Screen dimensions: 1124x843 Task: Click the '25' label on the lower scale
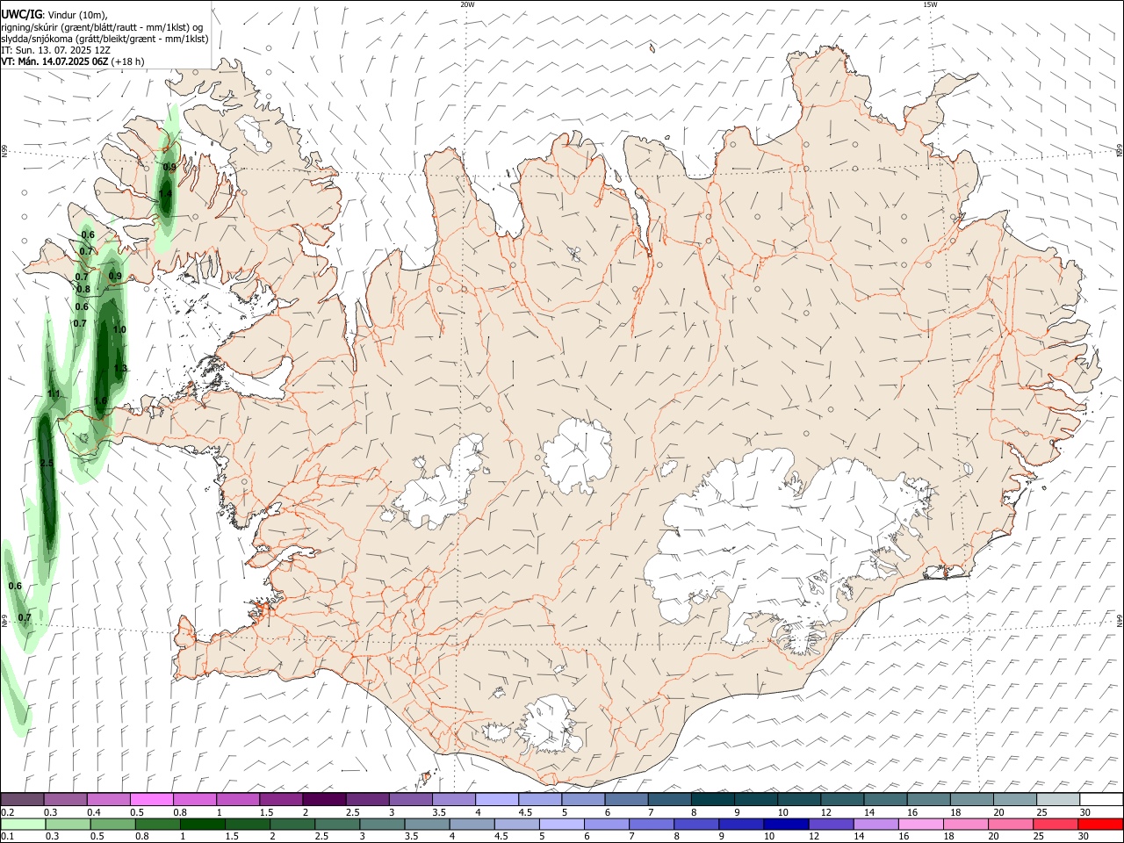tap(1037, 837)
